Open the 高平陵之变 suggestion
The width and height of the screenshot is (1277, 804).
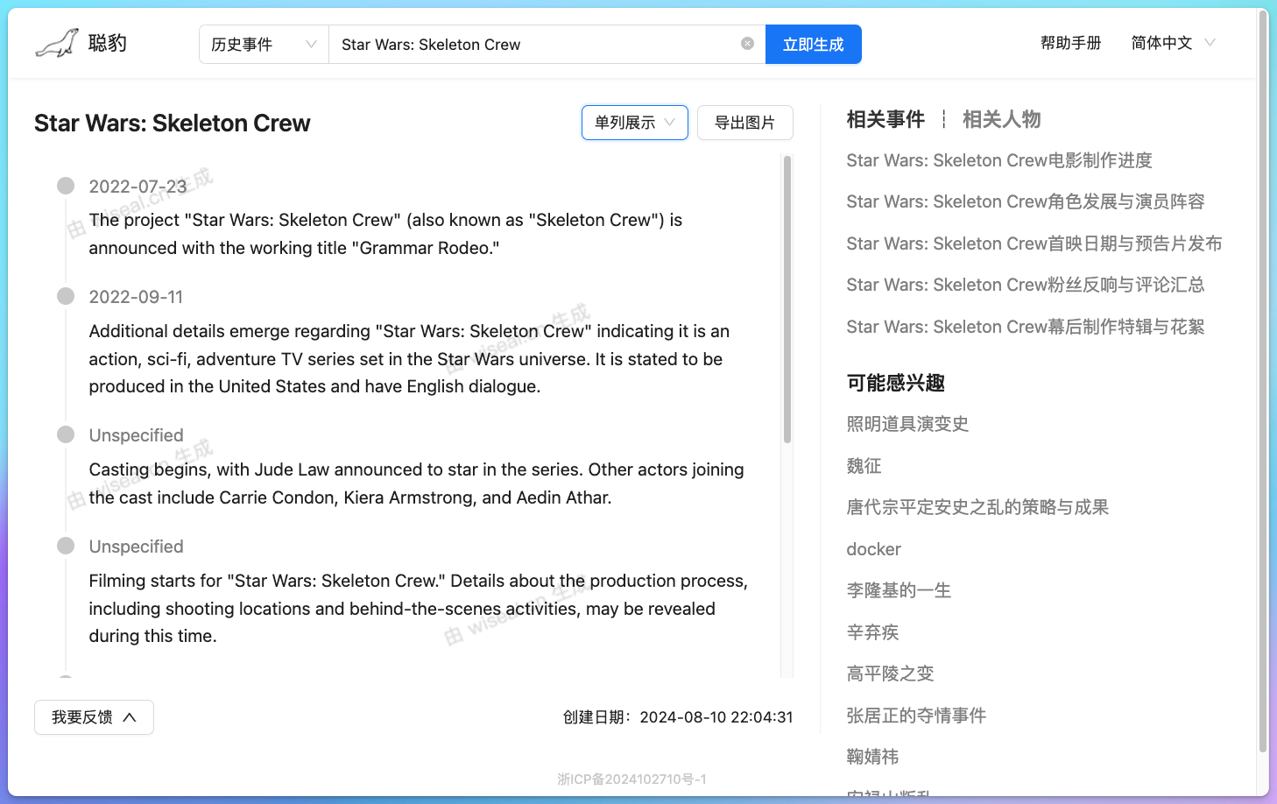pyautogui.click(x=890, y=674)
